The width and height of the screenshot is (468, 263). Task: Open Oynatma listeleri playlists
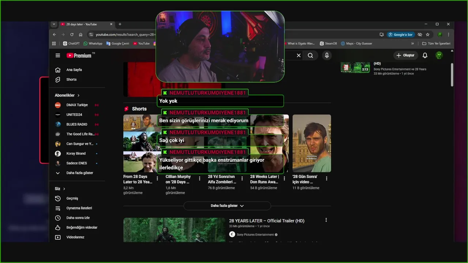(79, 208)
